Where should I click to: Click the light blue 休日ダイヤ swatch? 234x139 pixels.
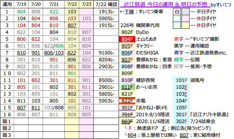coord(177,18)
